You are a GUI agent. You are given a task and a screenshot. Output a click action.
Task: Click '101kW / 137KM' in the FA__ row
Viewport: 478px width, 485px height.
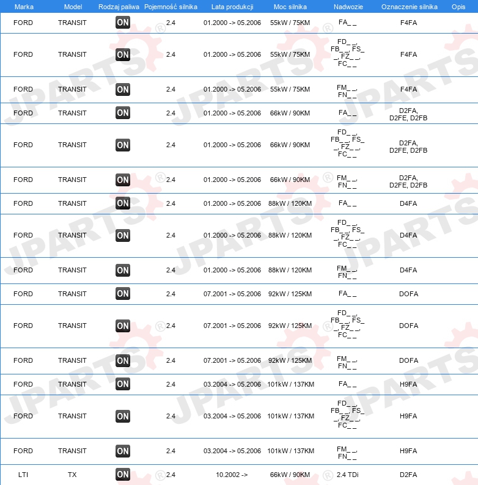pos(290,384)
